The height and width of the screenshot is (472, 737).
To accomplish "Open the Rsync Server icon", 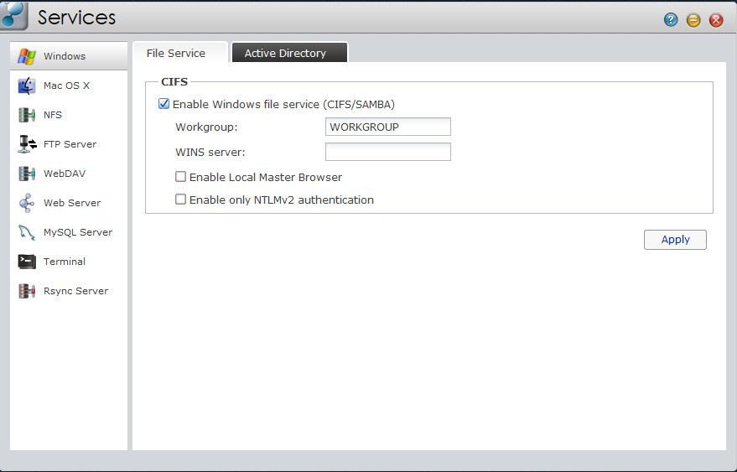I will click(x=27, y=291).
